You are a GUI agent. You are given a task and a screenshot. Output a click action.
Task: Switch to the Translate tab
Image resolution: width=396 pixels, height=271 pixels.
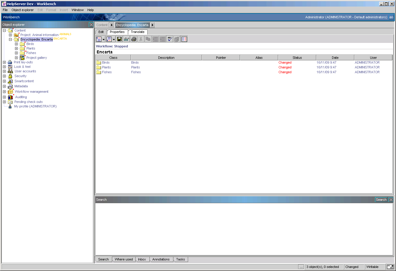137,32
